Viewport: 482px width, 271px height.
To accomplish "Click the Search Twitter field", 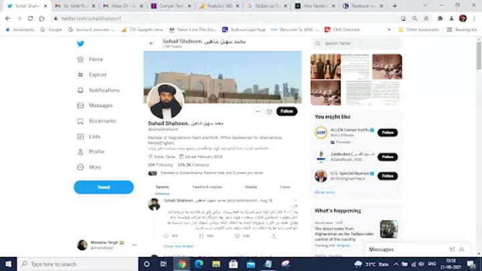I will (x=356, y=43).
